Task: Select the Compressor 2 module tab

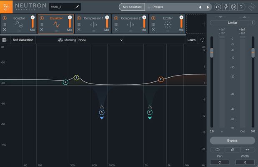Action: click(x=130, y=24)
